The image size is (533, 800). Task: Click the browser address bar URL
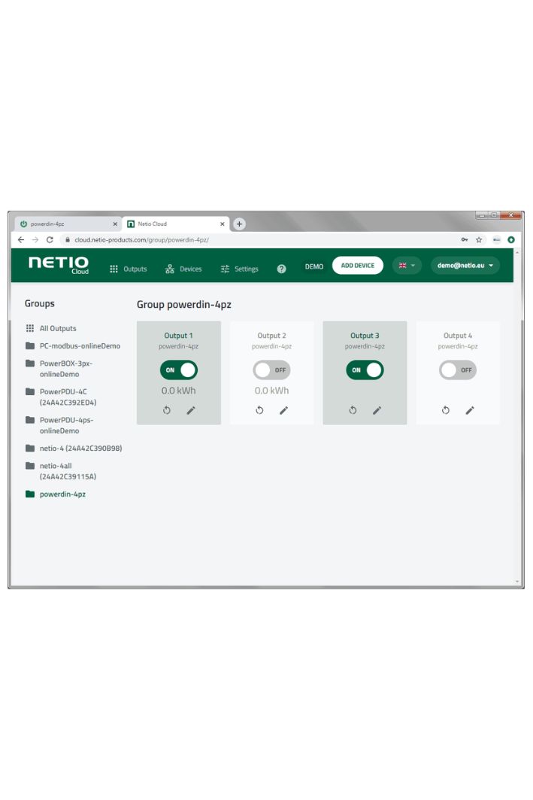(141, 240)
